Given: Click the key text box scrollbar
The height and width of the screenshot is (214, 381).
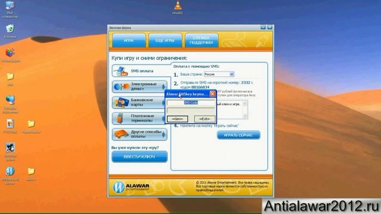Looking at the screenshot, I should pyautogui.click(x=245, y=110).
